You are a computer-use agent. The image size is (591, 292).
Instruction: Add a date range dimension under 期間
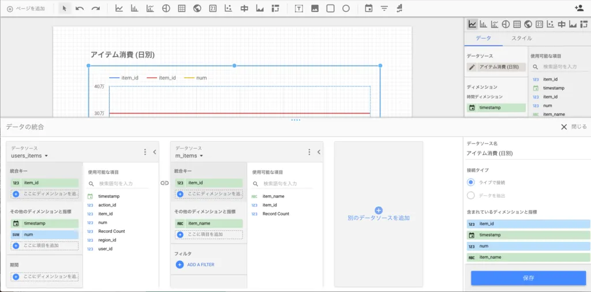[44, 276]
